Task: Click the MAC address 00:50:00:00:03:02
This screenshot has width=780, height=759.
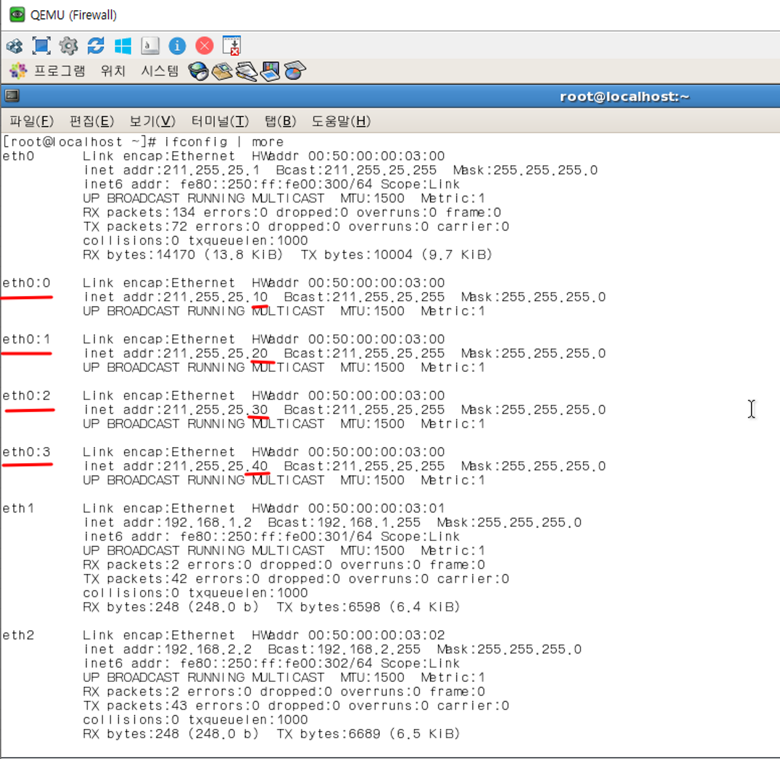Action: [376, 635]
